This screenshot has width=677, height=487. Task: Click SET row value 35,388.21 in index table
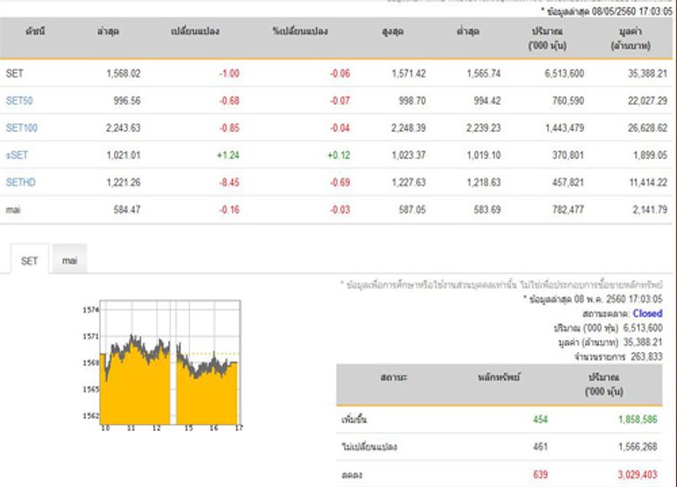[647, 73]
